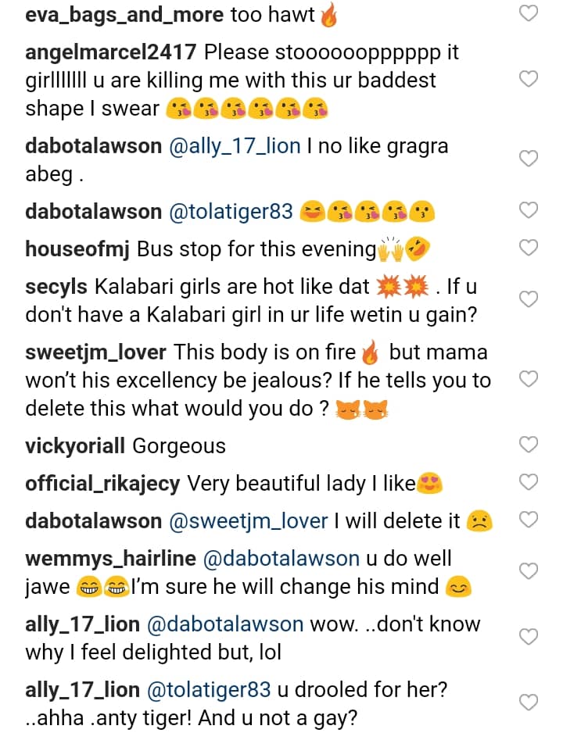Like official_rikajecy's 'Very beautiful lady' comment

pyautogui.click(x=529, y=482)
